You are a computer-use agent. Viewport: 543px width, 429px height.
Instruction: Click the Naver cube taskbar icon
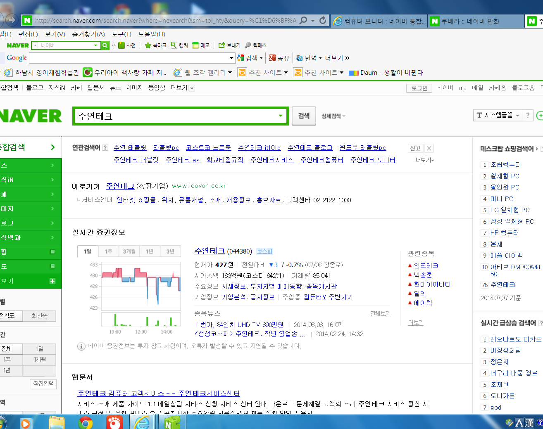[172, 423]
